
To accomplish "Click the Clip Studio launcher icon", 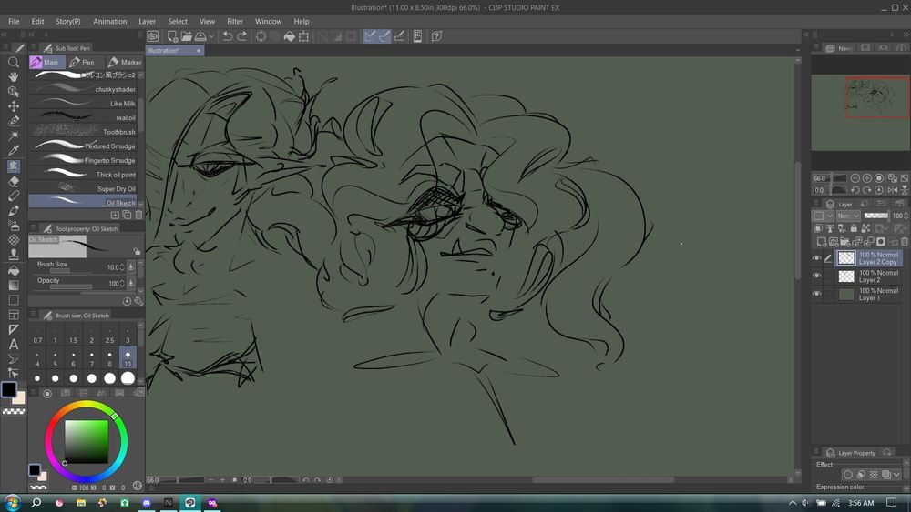I will (x=153, y=36).
